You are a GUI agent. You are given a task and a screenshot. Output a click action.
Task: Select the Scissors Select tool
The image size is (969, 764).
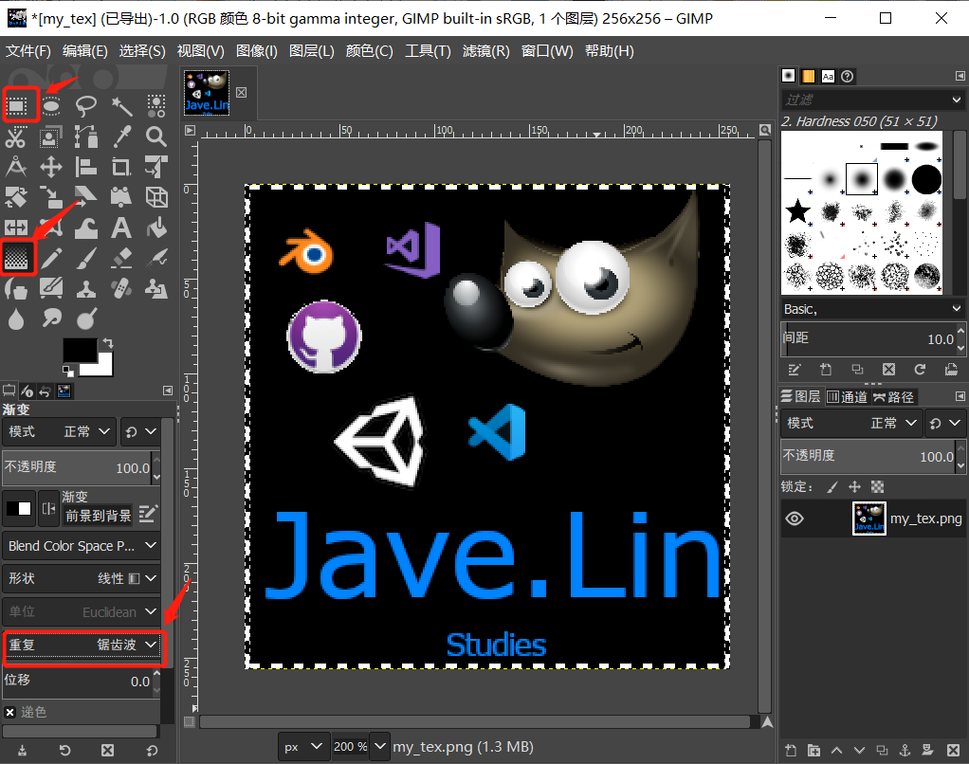click(x=16, y=136)
